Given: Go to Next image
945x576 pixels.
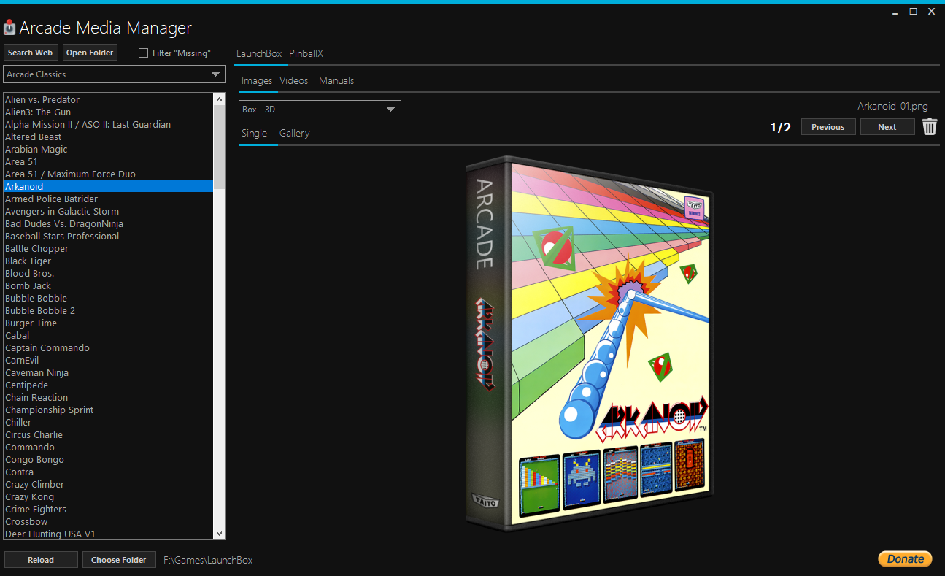Looking at the screenshot, I should (x=887, y=127).
